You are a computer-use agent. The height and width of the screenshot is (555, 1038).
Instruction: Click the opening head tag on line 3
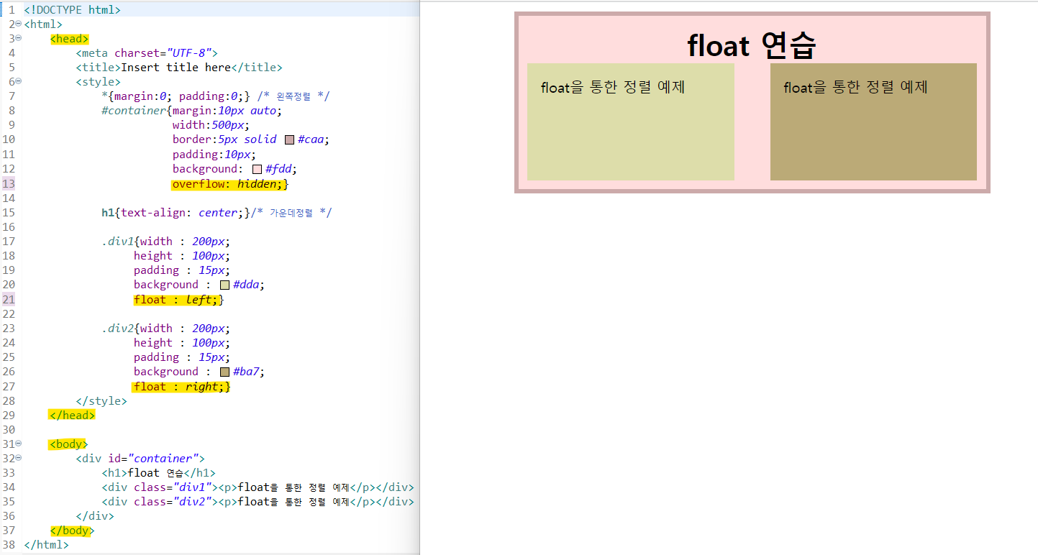point(69,39)
